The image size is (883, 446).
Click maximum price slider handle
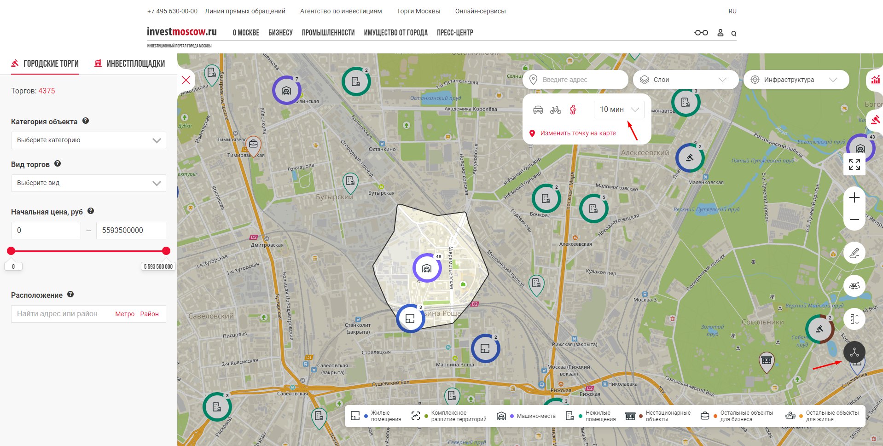[x=166, y=251]
